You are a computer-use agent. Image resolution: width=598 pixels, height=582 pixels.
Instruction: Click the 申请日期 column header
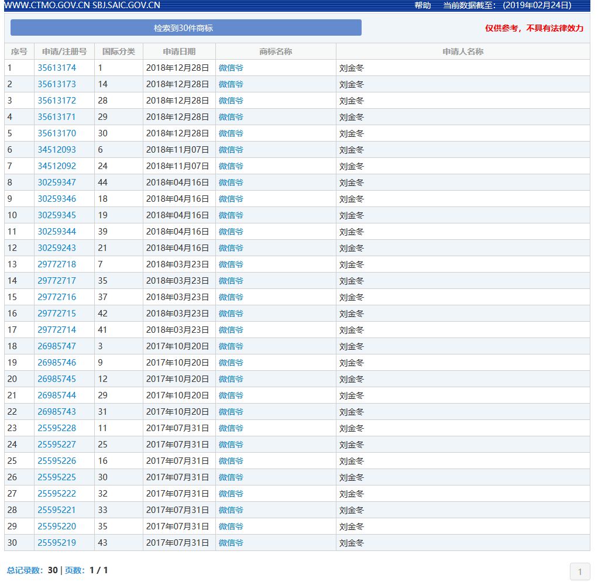(179, 51)
